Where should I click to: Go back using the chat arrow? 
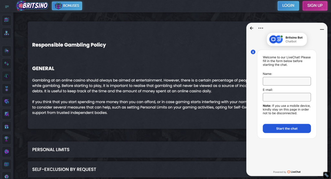pyautogui.click(x=252, y=28)
